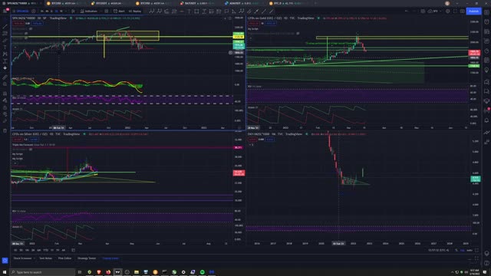Click the add symbol compare plus icon
The image size is (491, 276).
(x=34, y=11)
